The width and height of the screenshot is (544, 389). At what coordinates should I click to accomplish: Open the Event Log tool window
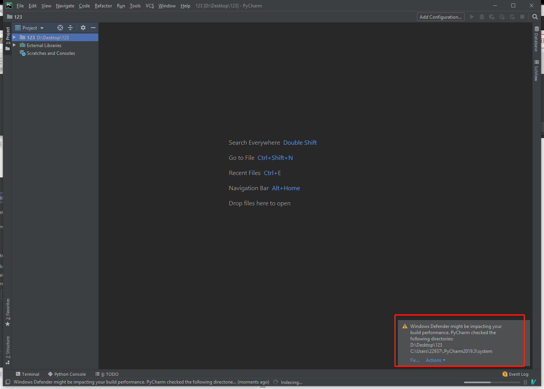pyautogui.click(x=516, y=374)
